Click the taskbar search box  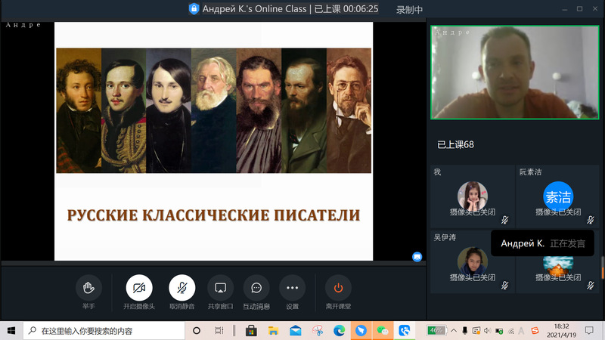point(104,331)
